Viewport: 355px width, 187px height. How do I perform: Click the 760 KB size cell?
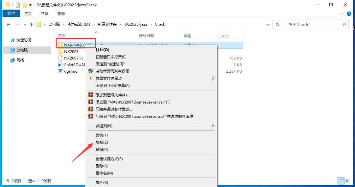pyautogui.click(x=235, y=58)
